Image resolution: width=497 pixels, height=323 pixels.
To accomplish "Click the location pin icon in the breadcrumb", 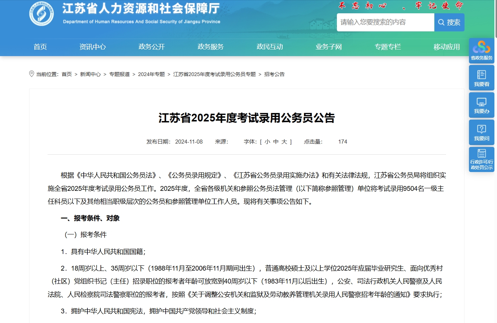I will [31, 74].
